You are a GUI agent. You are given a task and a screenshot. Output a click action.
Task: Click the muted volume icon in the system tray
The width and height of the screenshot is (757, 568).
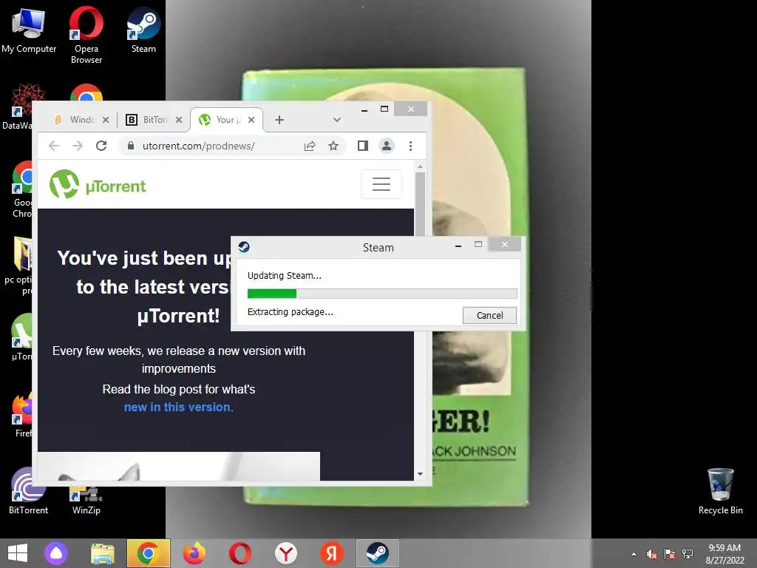click(652, 554)
